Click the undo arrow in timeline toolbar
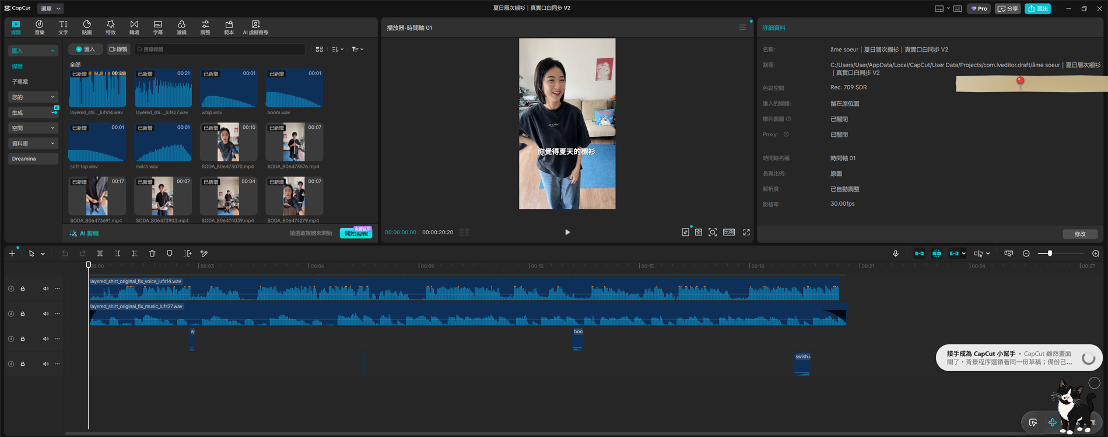Screen dimensions: 1108x437 click(x=65, y=253)
